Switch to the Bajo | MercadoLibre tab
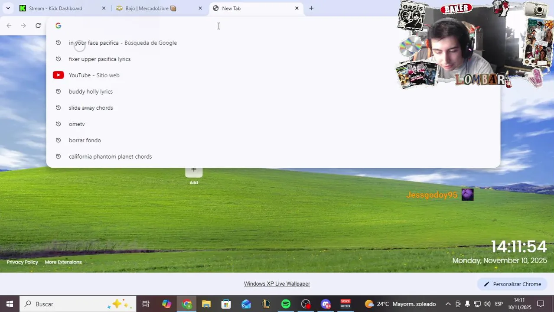Viewport: 554px width, 312px height. click(x=159, y=8)
